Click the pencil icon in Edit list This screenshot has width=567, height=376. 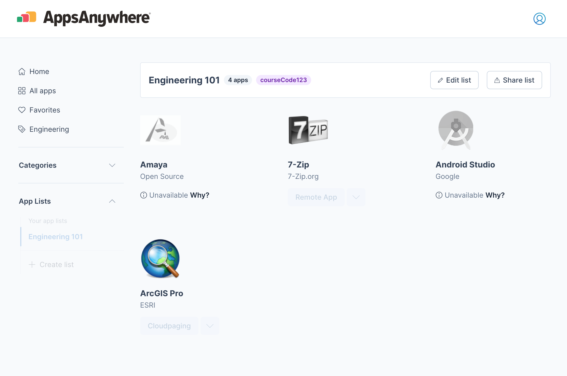[440, 80]
